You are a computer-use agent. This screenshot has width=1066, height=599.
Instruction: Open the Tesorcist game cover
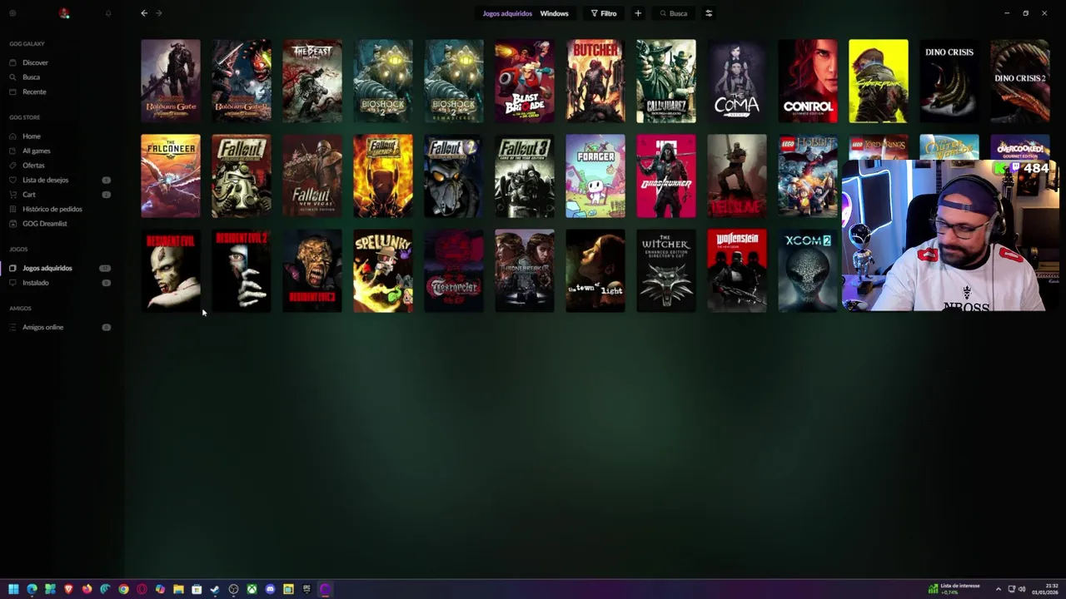pos(454,271)
